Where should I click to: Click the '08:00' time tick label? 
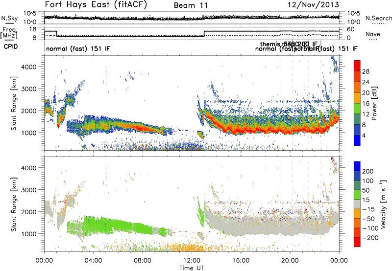pyautogui.click(x=143, y=261)
